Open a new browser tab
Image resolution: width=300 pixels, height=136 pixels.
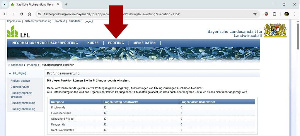click(x=66, y=4)
